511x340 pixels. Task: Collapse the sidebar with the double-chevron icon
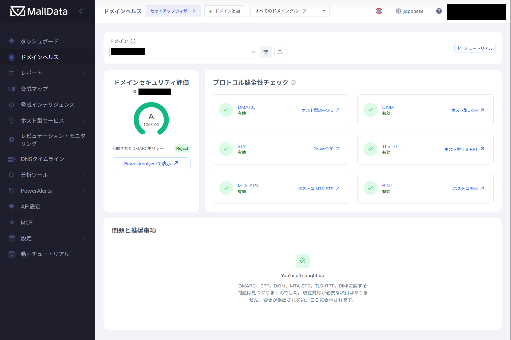tap(82, 11)
